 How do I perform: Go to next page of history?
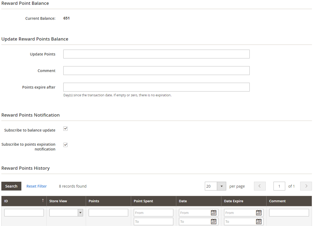(306, 186)
